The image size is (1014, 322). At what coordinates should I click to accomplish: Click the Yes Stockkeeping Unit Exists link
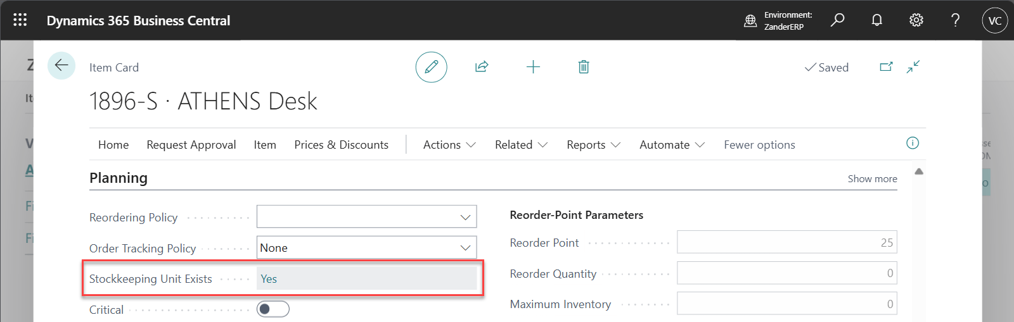click(269, 279)
